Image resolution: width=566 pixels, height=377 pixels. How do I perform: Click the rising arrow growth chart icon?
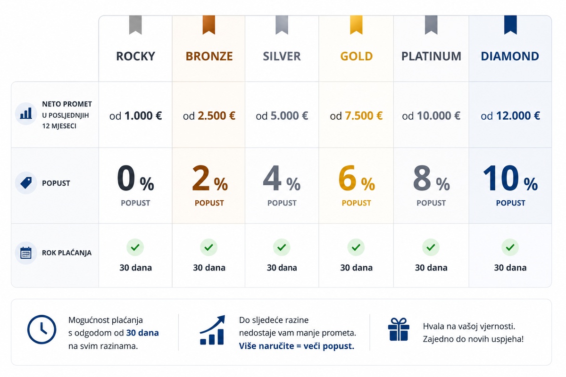tap(212, 330)
